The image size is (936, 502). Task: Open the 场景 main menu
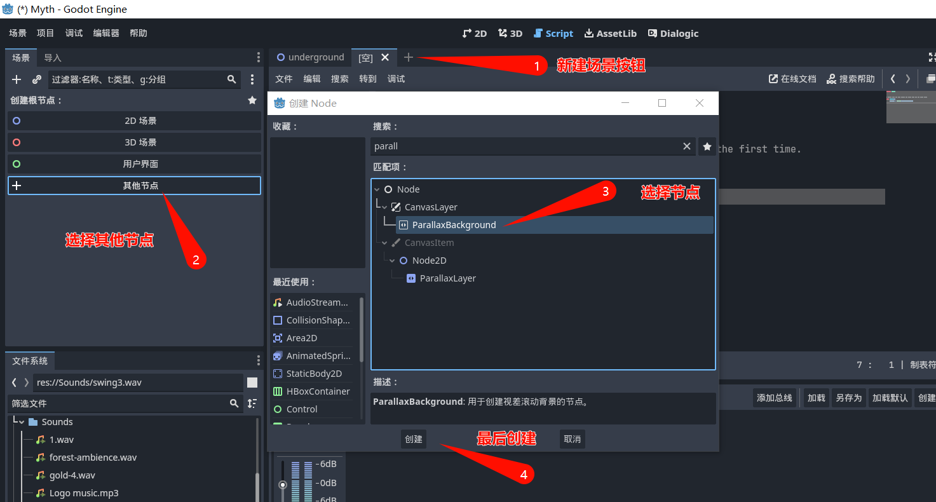point(18,33)
